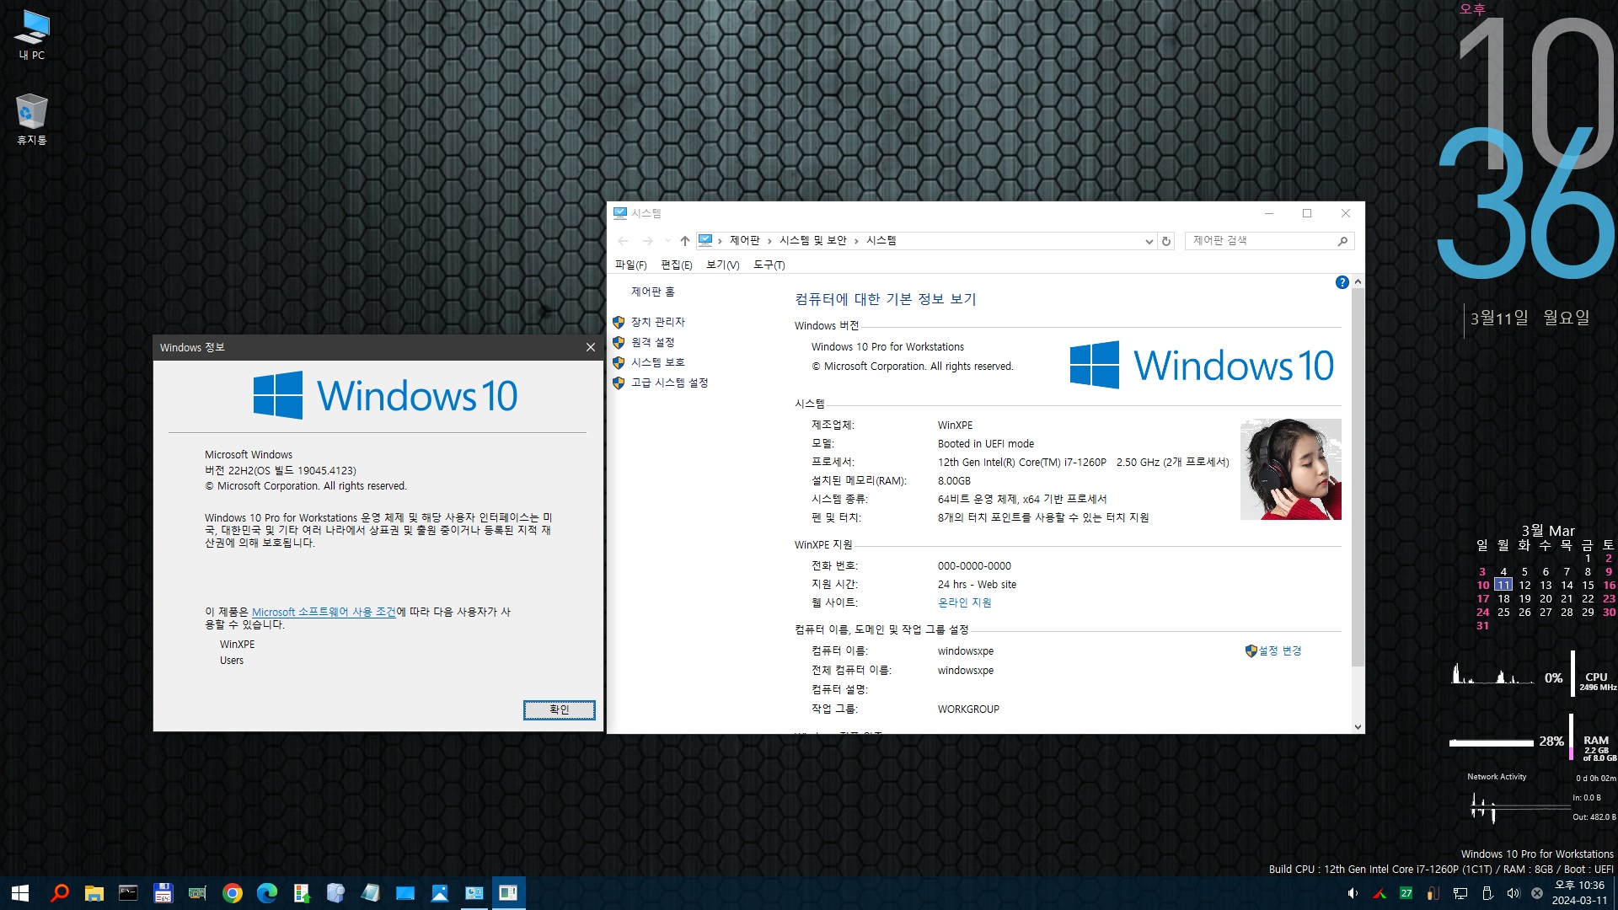
Task: Open the network tray icon
Action: 1460,893
